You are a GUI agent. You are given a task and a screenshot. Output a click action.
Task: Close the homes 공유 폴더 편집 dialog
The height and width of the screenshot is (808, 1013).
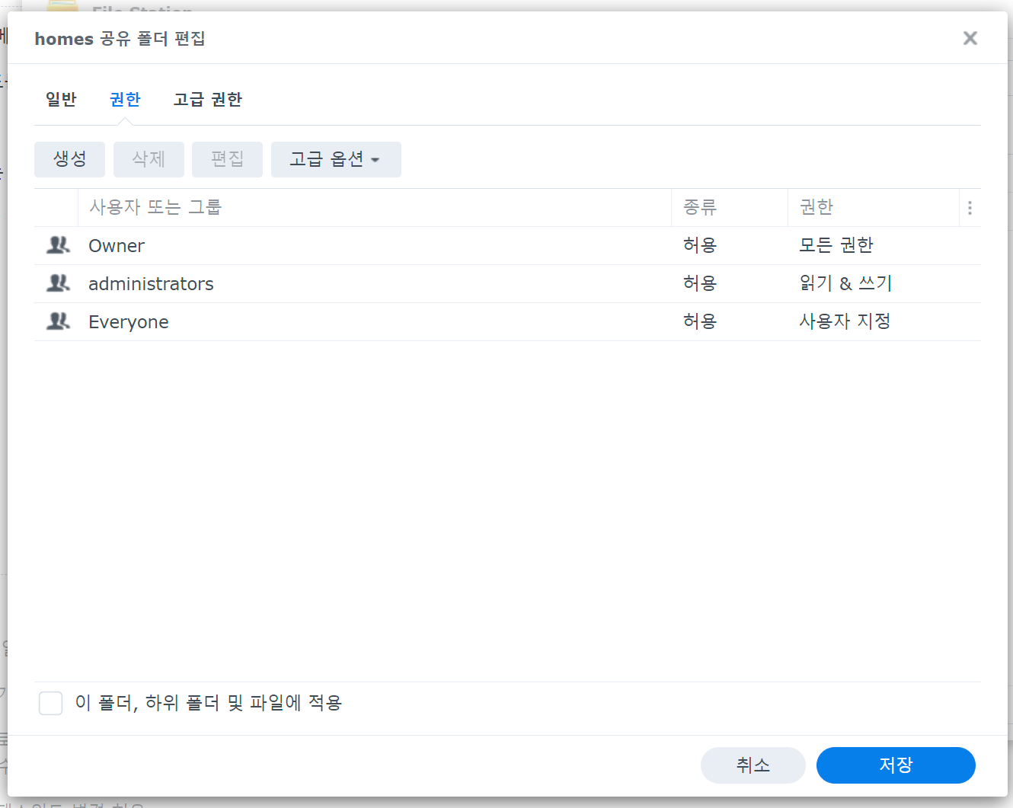point(970,38)
